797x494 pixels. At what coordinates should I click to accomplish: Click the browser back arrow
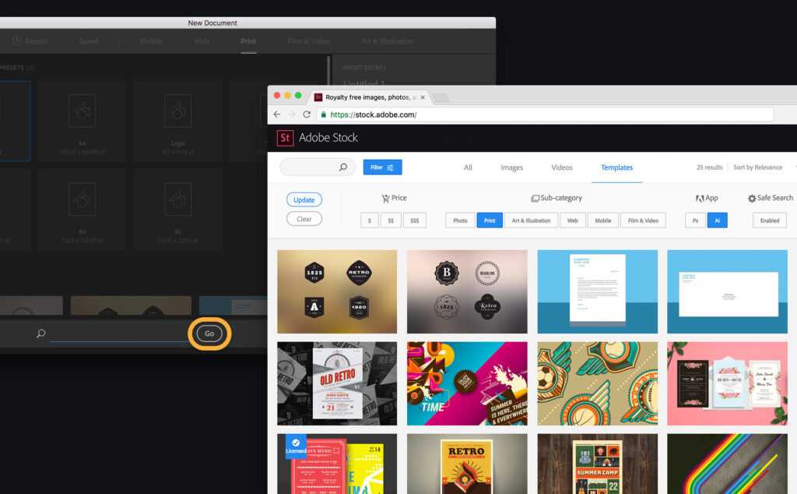(x=277, y=115)
